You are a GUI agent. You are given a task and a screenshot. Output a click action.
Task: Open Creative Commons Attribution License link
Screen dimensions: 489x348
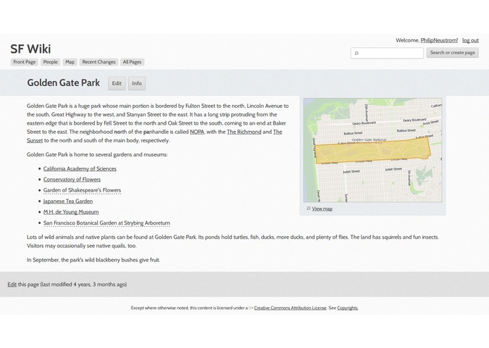290,308
